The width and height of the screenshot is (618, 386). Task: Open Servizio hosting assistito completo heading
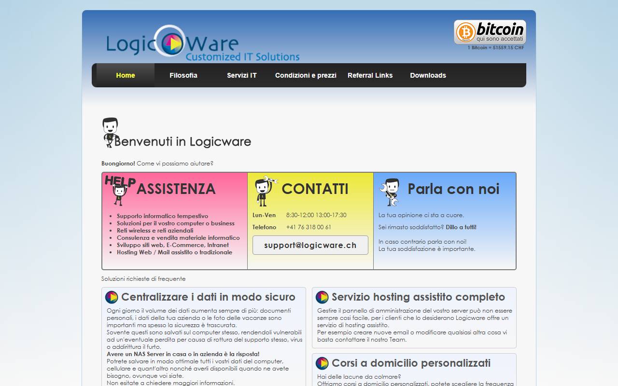click(418, 297)
